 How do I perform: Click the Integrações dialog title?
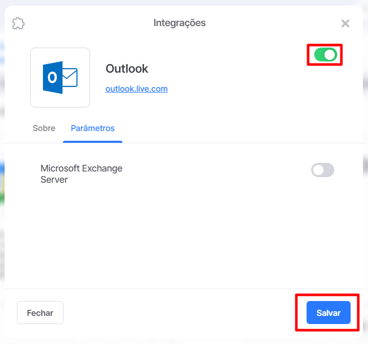click(180, 23)
